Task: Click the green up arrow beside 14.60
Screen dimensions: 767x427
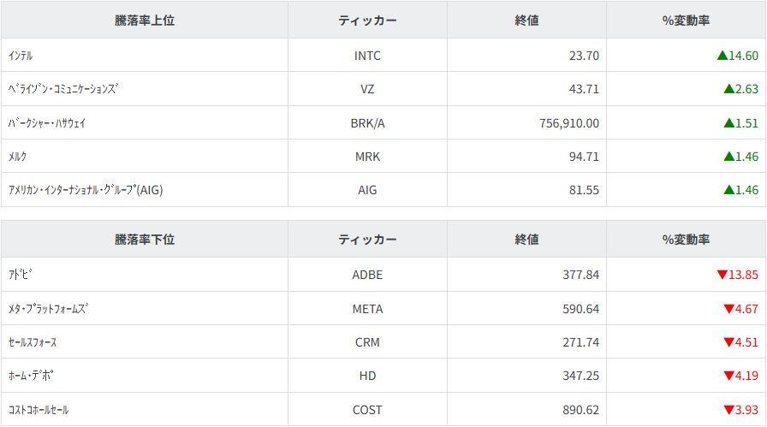Action: tap(722, 56)
